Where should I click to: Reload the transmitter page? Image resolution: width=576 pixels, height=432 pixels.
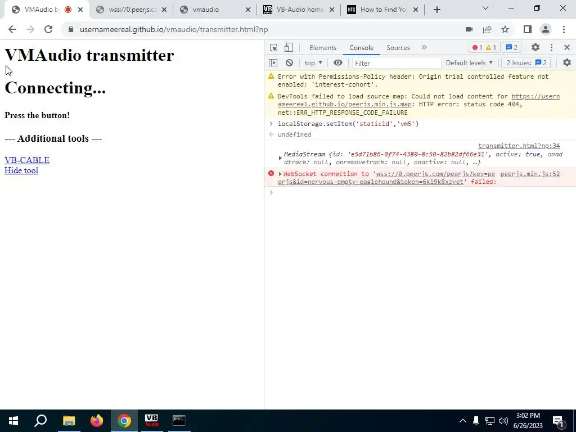[x=48, y=29]
